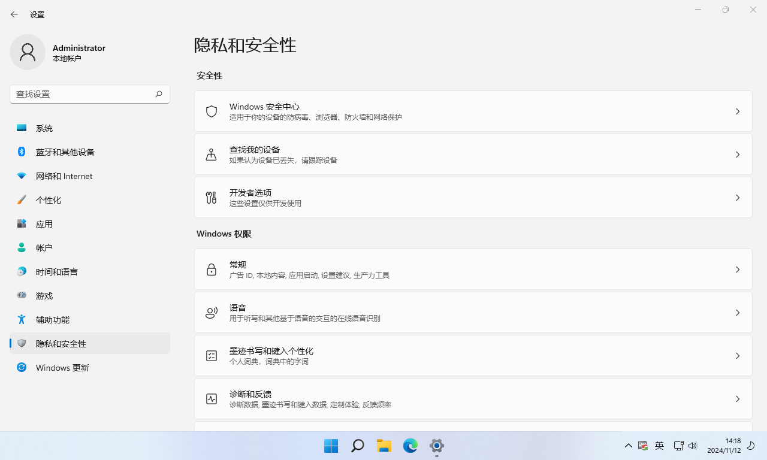Click the clock globe icon for 时间和语言
Screen dimensions: 767x460
click(22, 271)
